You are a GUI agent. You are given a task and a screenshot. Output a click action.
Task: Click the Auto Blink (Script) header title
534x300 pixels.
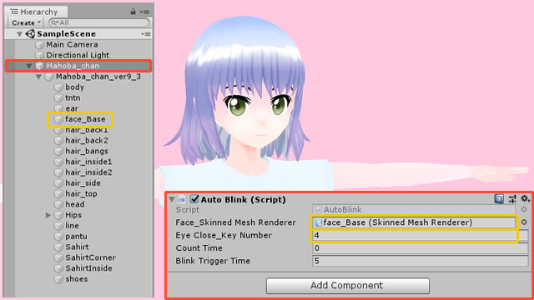click(x=243, y=200)
